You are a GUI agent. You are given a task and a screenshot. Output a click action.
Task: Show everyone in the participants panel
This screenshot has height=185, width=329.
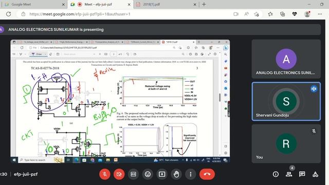tap(289, 174)
